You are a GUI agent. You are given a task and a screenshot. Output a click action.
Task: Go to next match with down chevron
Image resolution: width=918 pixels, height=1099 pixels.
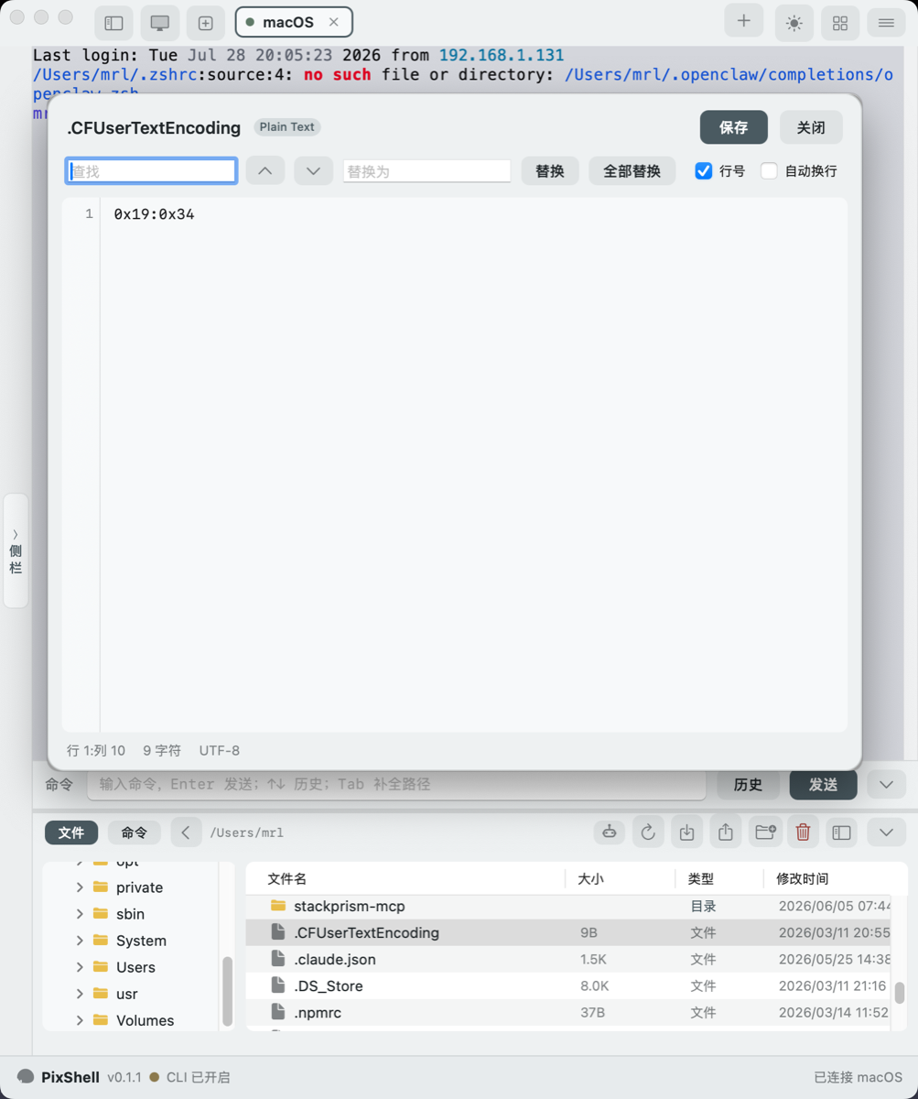(313, 171)
